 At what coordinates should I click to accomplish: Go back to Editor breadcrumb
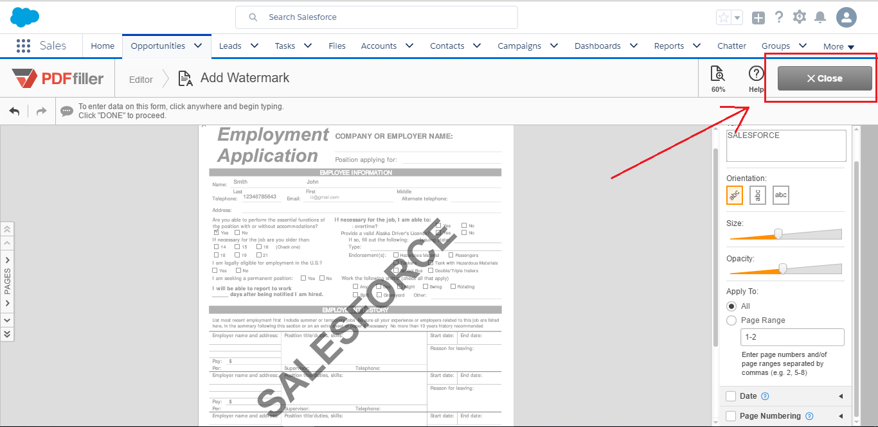coord(141,80)
